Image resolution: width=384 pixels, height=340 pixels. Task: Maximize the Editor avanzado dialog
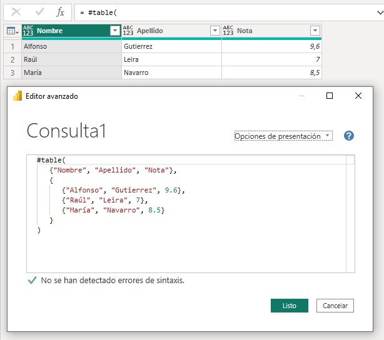click(330, 96)
